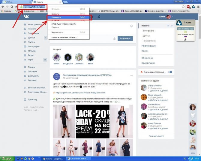This screenshot has height=161, width=201.
Task: Toggle the Сначала интересные switch
Action: 170,72
